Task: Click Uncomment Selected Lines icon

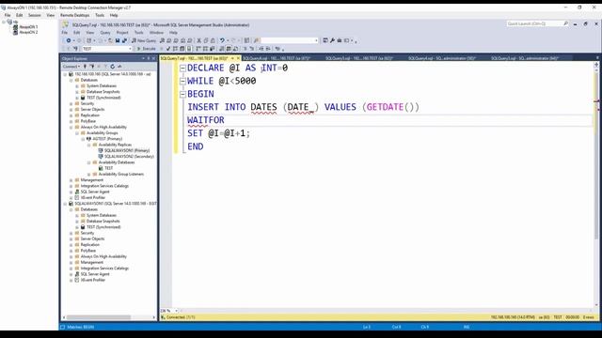Action: pyautogui.click(x=252, y=49)
